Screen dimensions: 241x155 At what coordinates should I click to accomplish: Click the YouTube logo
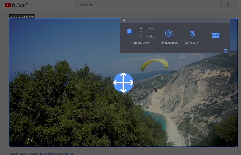click(16, 5)
